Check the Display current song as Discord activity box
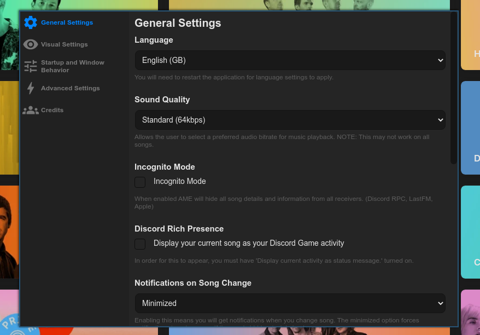This screenshot has height=335, width=480. click(x=140, y=244)
